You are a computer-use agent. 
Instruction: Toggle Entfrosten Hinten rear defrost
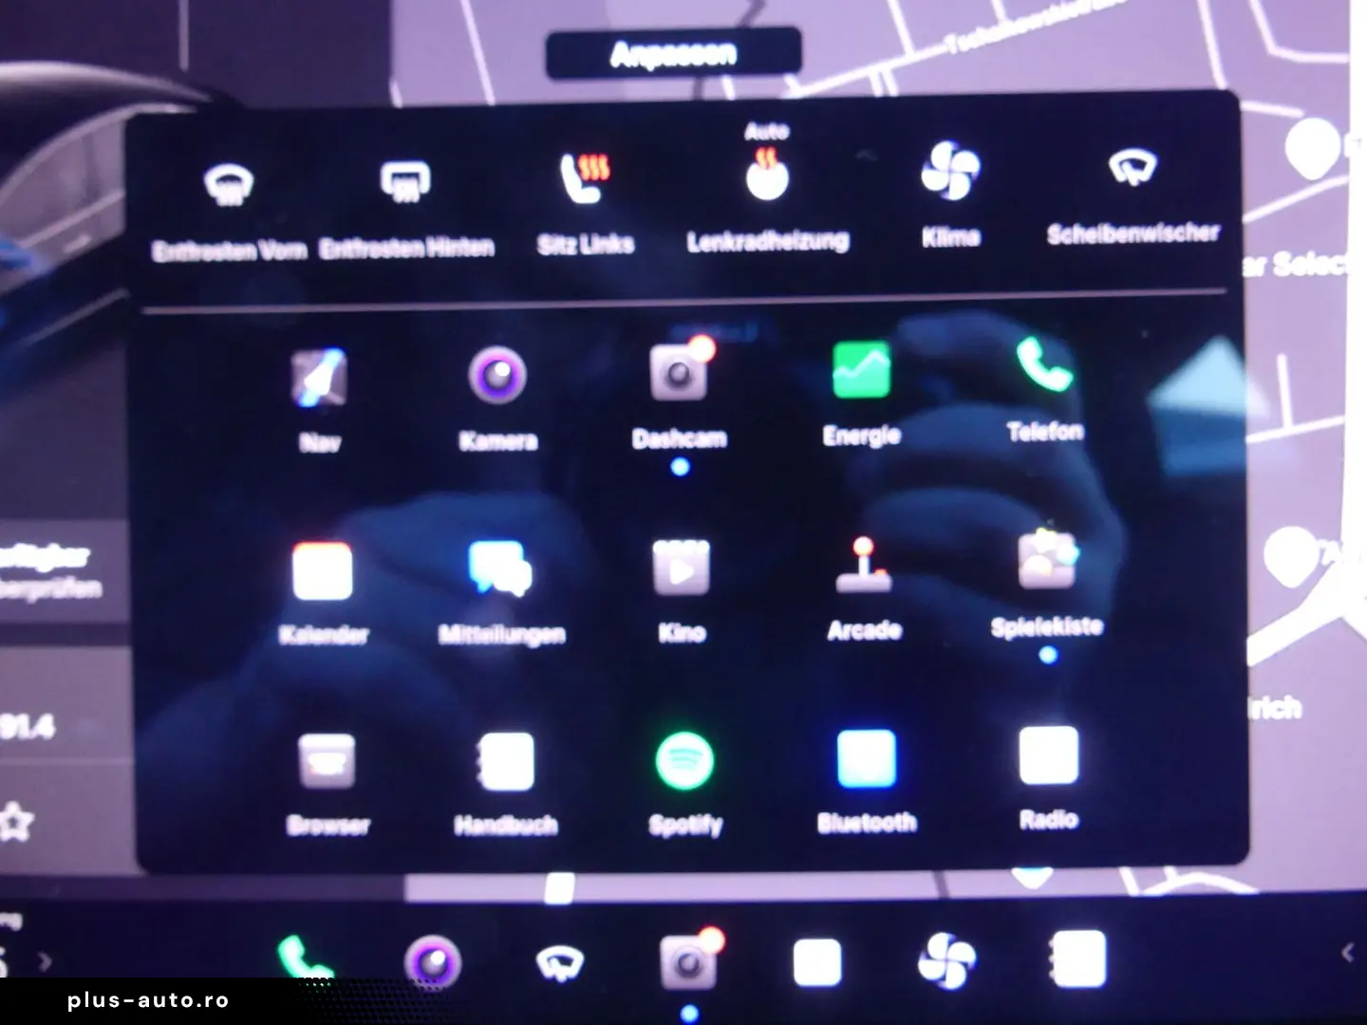coord(405,182)
